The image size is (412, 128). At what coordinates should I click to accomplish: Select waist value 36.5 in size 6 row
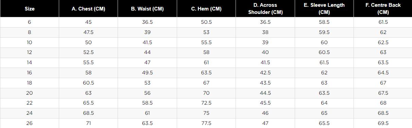click(147, 22)
